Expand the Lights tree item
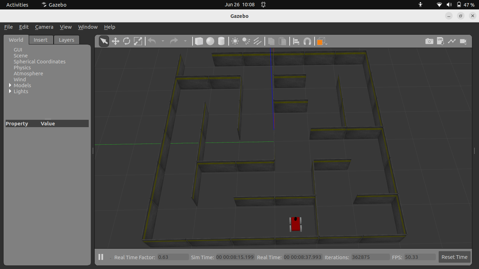479x269 pixels. (x=10, y=91)
